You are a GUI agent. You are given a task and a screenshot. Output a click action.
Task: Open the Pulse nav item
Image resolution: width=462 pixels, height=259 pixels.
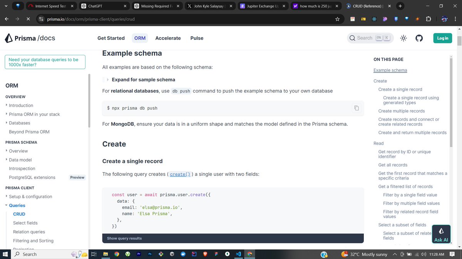(197, 38)
